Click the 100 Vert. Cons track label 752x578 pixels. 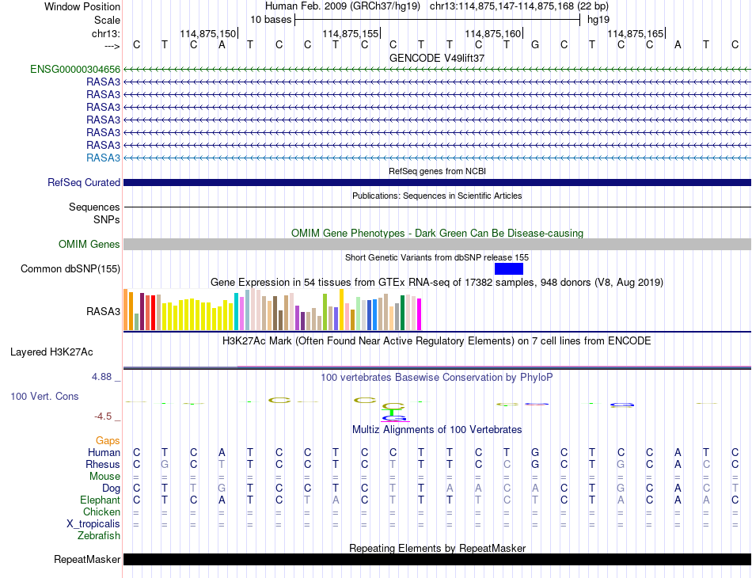pos(44,396)
